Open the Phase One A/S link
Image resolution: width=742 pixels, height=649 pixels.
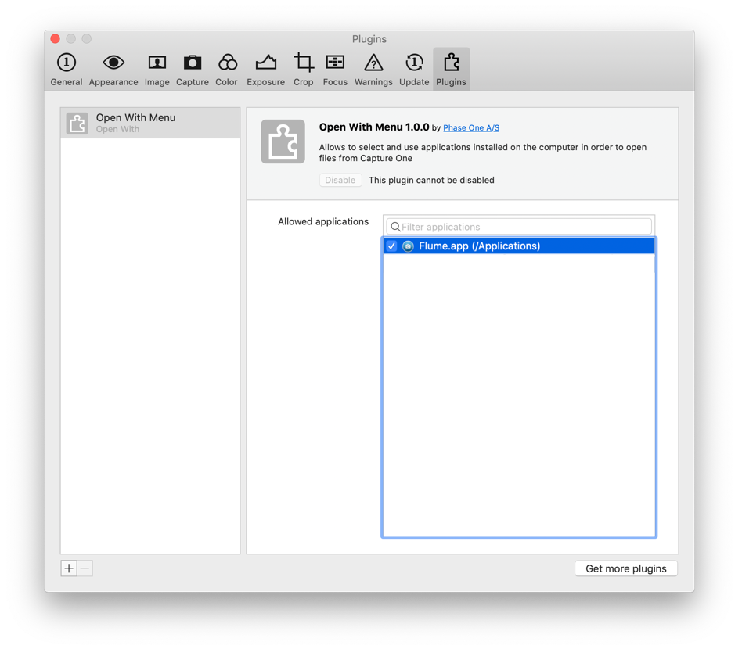coord(471,127)
